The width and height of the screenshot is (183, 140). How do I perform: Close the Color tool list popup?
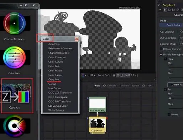(x=77, y=39)
